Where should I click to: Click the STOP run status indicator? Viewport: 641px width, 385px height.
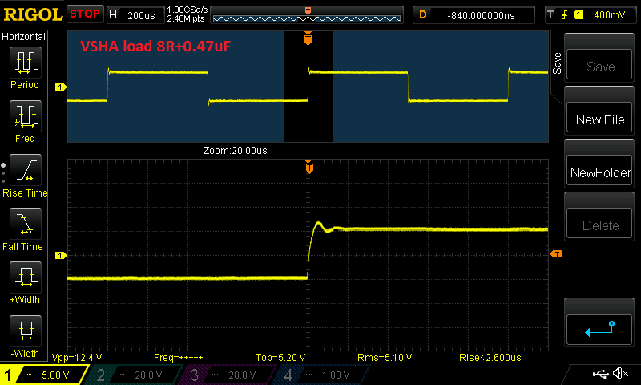click(x=85, y=14)
